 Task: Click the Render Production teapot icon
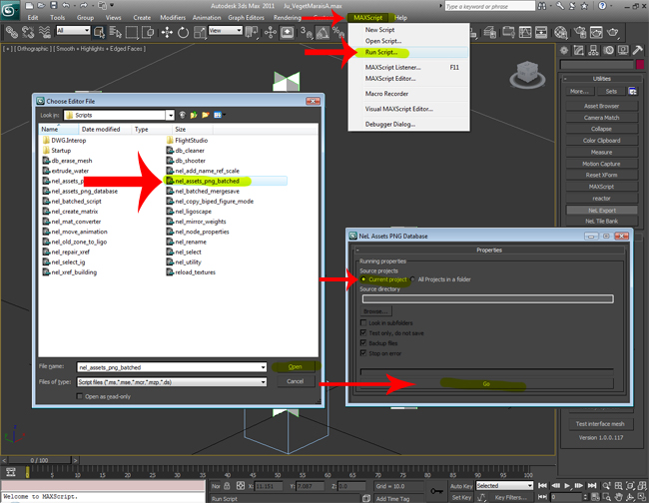pos(613,32)
